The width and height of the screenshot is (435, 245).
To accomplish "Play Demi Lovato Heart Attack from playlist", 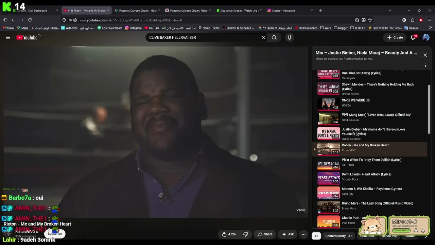I will click(x=369, y=178).
